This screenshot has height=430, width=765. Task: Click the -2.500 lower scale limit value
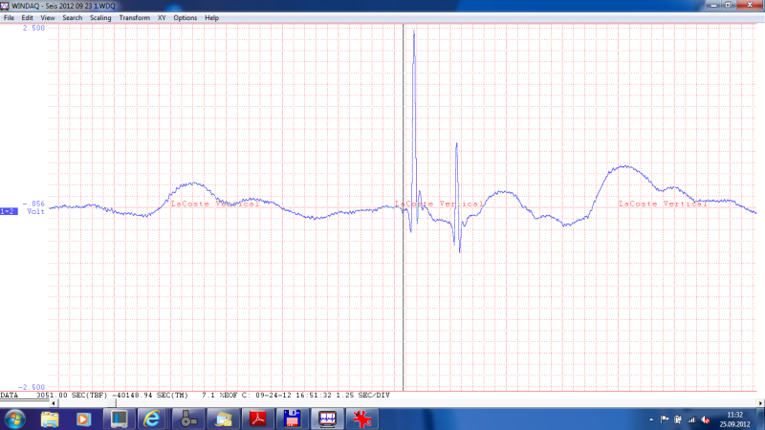[x=32, y=387]
